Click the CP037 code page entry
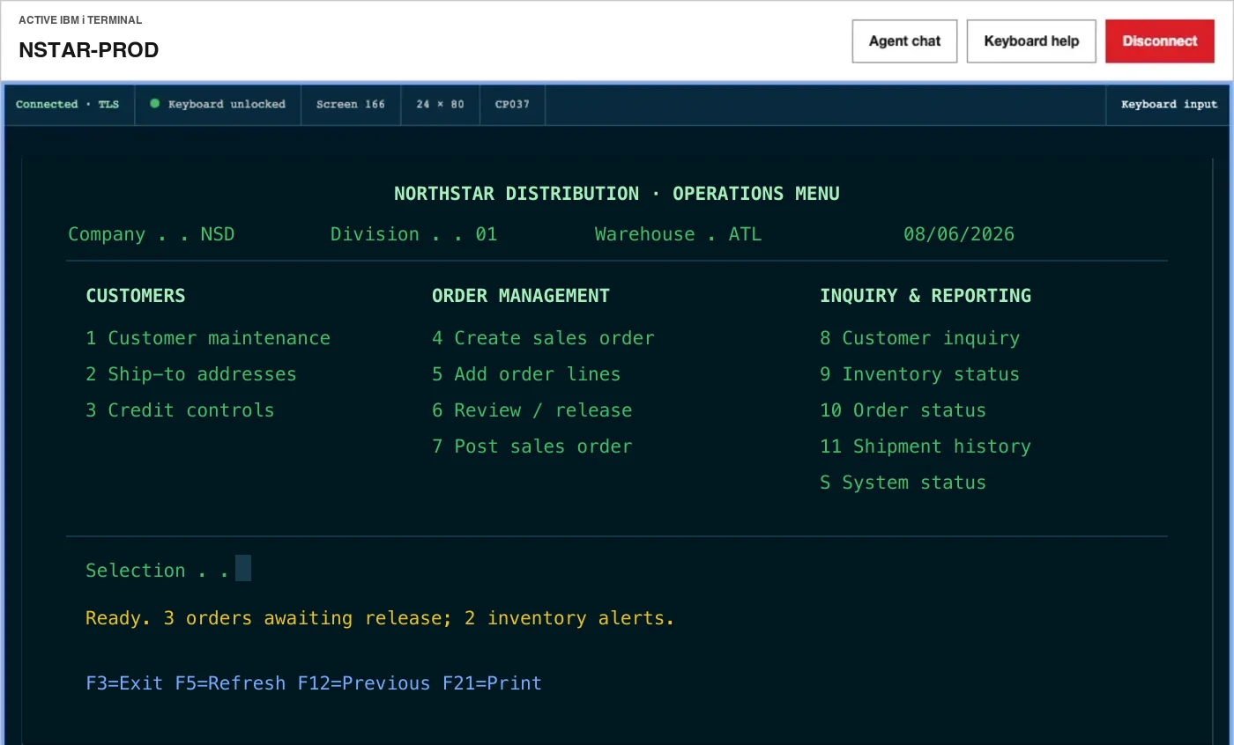 point(512,104)
